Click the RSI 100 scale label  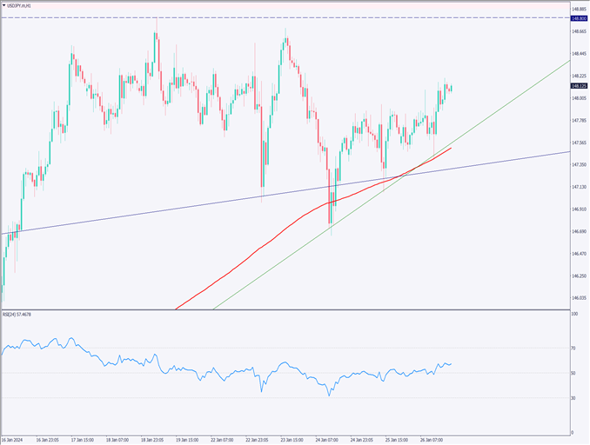pyautogui.click(x=574, y=314)
